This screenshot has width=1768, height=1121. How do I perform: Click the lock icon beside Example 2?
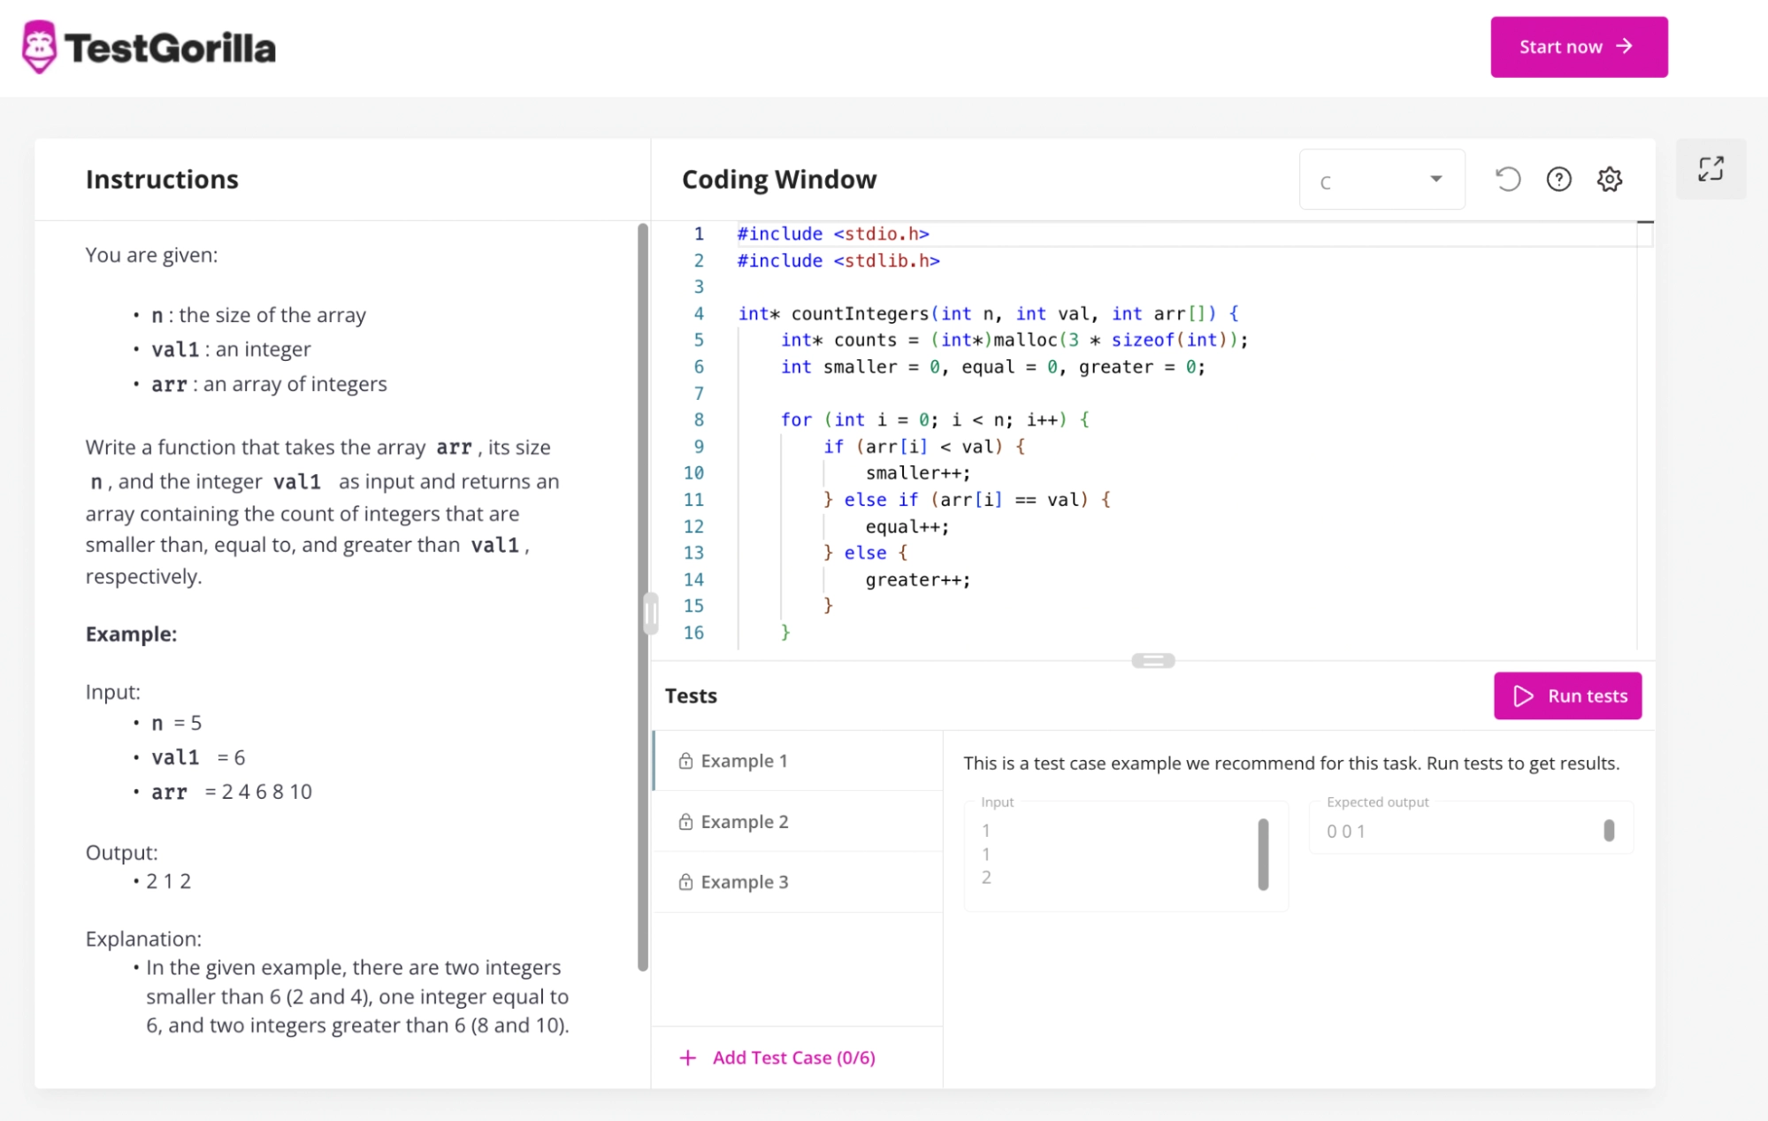pos(685,822)
